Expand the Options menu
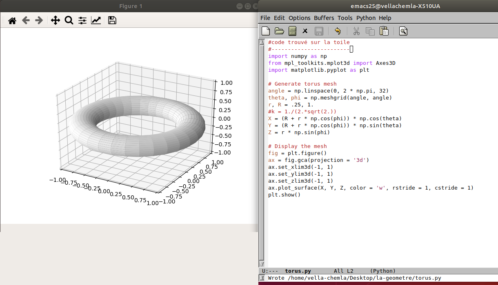This screenshot has height=285, width=498. coord(299,18)
